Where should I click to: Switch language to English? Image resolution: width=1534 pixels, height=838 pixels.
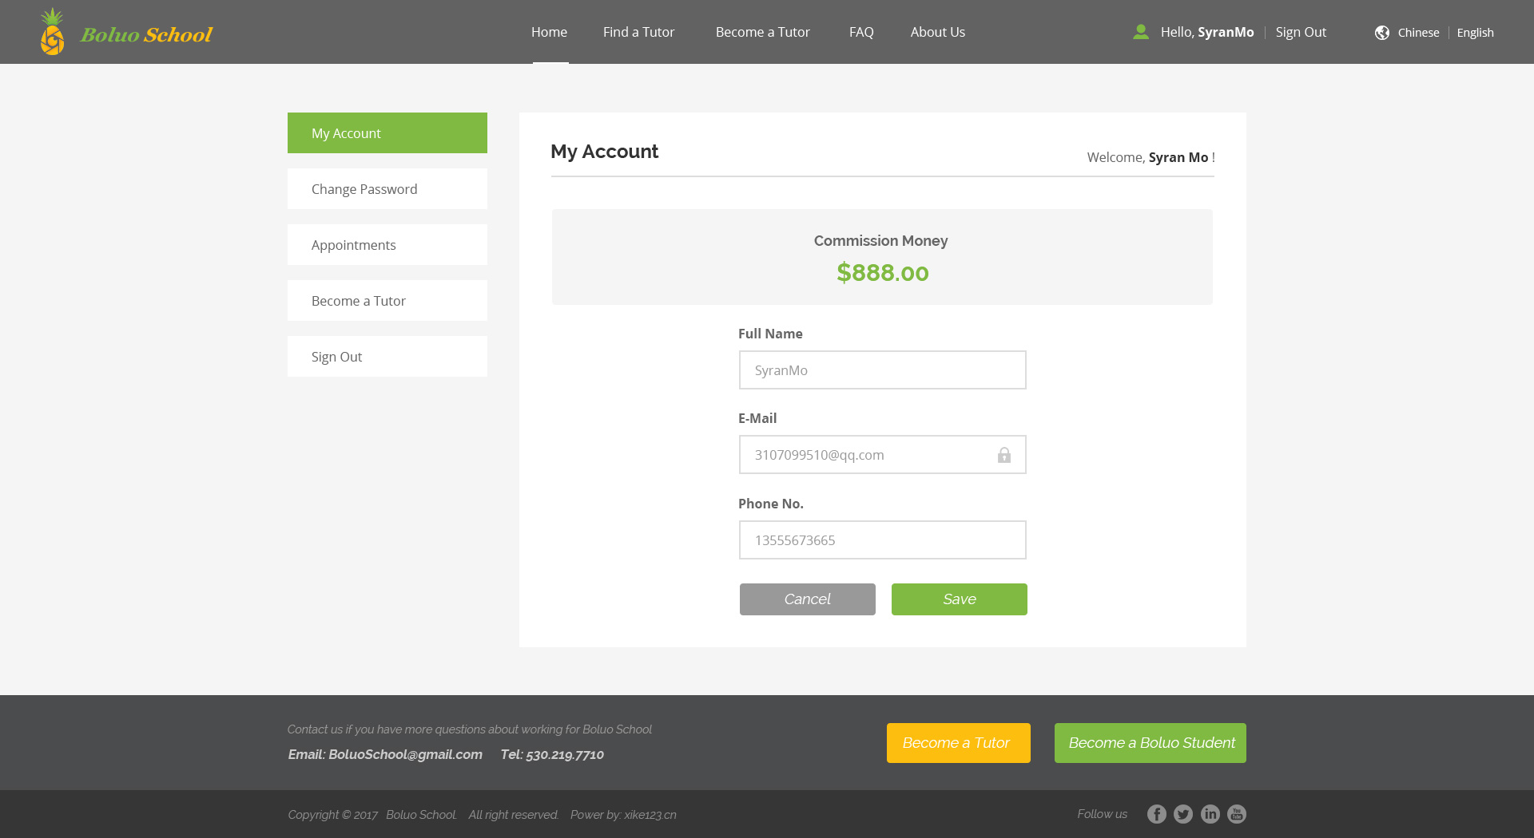point(1475,33)
